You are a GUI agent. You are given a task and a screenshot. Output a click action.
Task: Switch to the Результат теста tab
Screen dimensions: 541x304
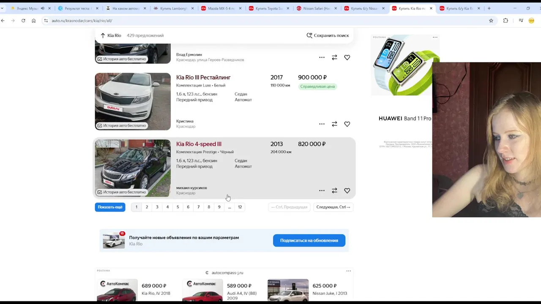pyautogui.click(x=77, y=8)
